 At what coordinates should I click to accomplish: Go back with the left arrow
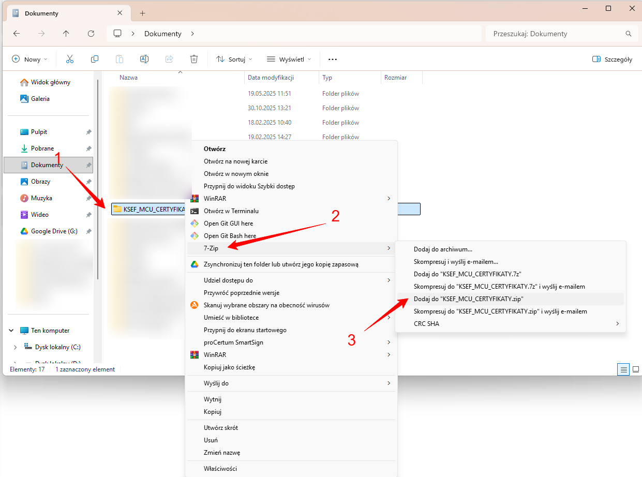[x=17, y=34]
